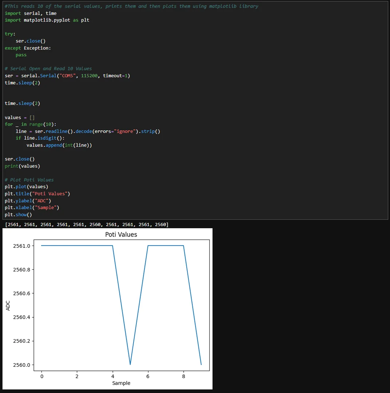The height and width of the screenshot is (393, 390).
Task: Click the printed values output list
Action: tap(87, 225)
